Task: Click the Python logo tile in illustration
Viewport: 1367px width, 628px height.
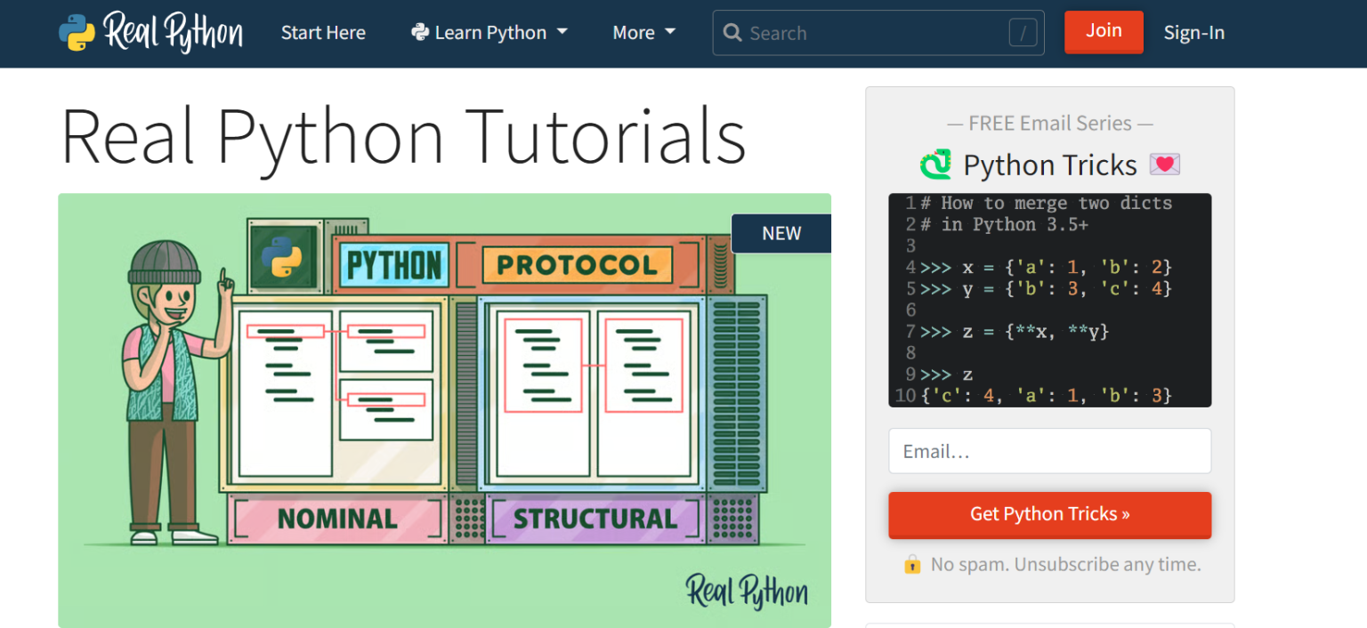Action: 282,257
